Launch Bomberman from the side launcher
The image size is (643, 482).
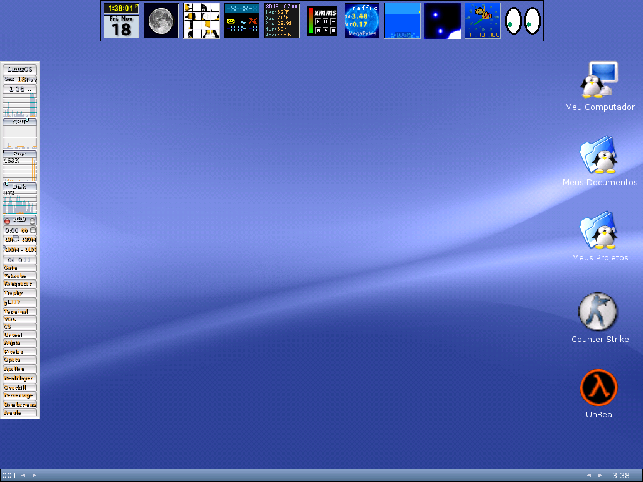click(19, 405)
